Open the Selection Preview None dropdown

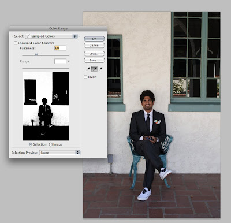59,153
